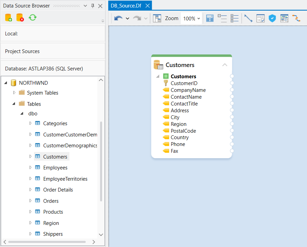307x247 pixels.
Task: Click the expand all list icon
Action: 235,18
